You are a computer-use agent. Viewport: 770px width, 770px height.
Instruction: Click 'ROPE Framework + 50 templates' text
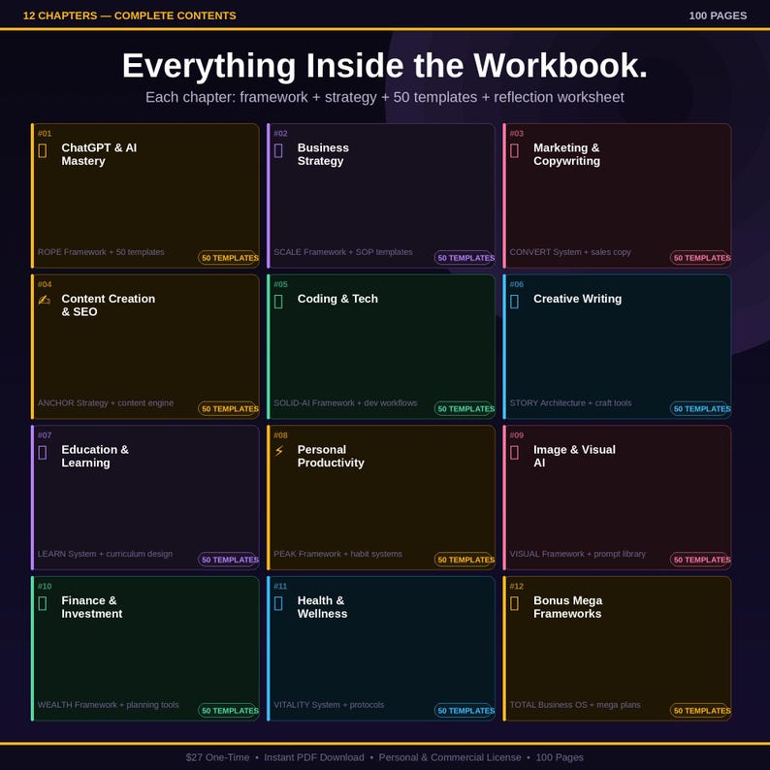point(101,252)
